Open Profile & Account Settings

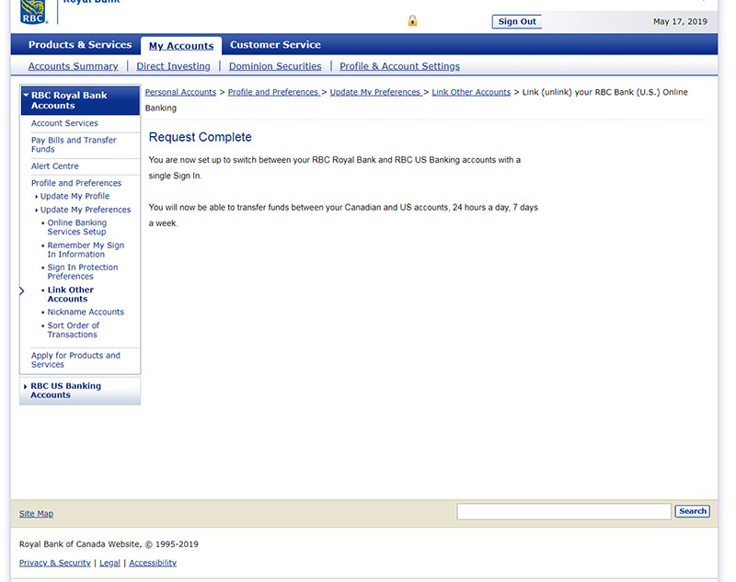coord(399,66)
